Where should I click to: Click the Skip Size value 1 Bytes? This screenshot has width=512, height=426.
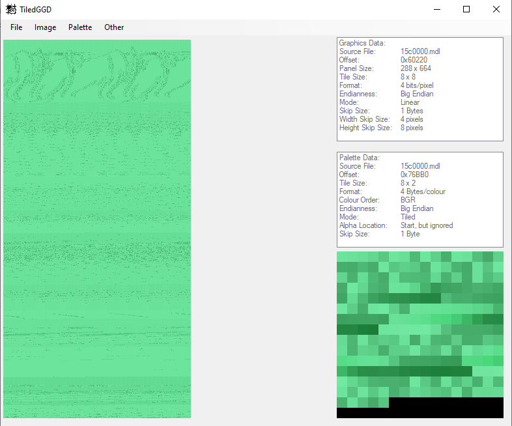click(412, 111)
